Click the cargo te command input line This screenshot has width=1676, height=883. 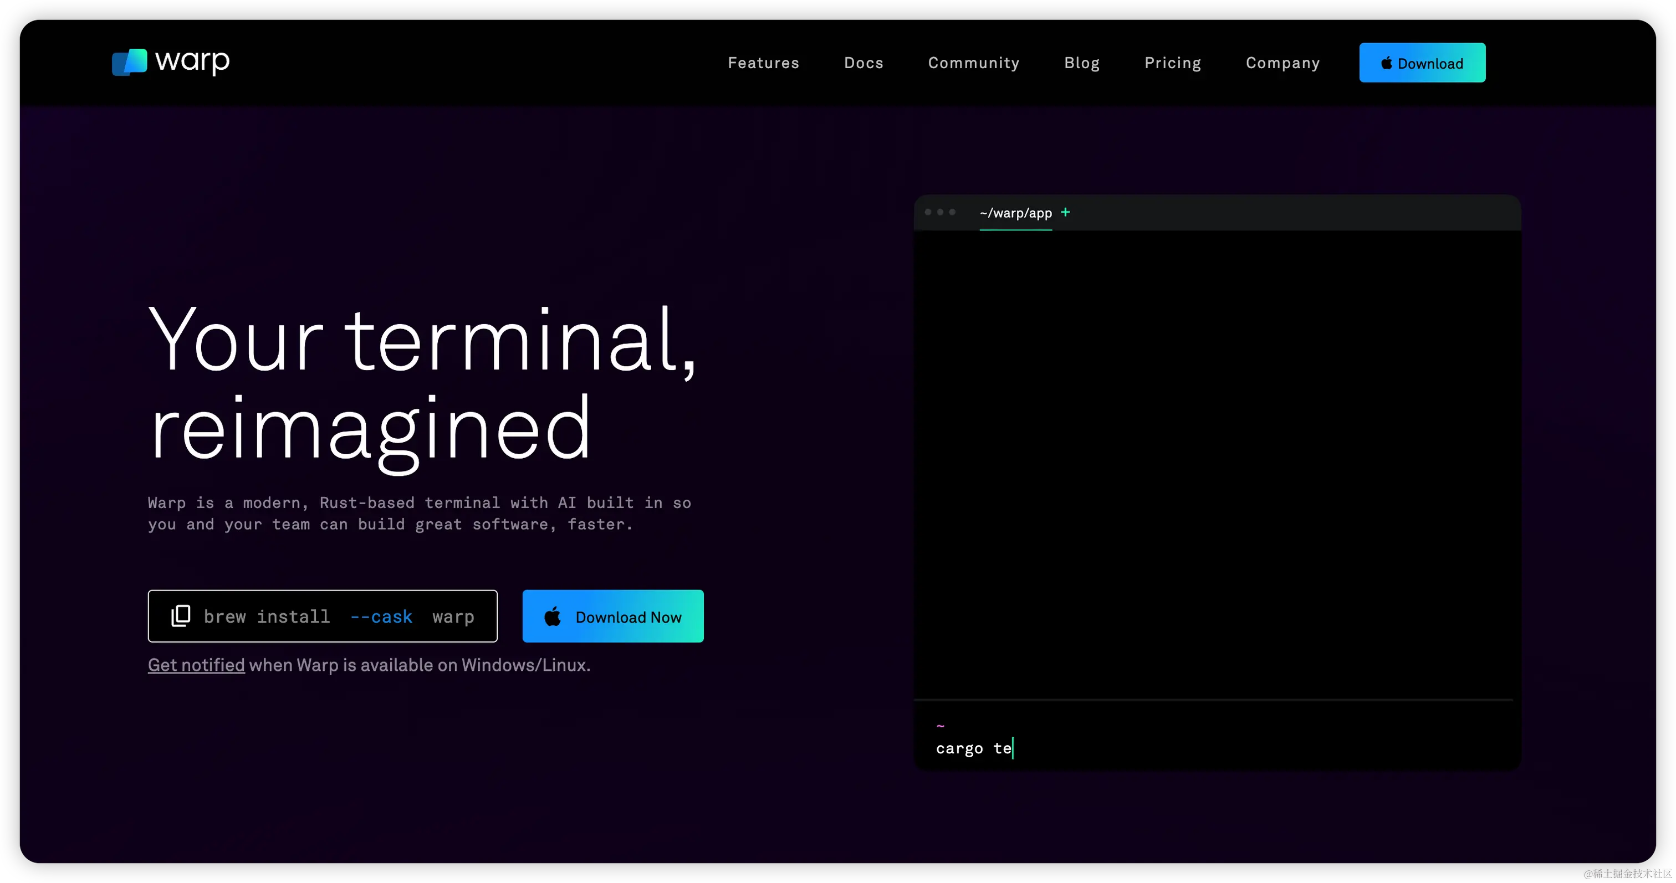pyautogui.click(x=974, y=748)
